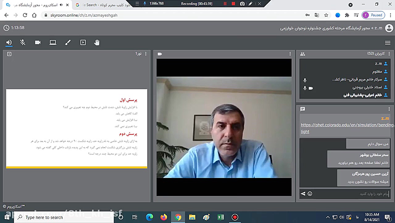Click the camera icon in the video panel header
Viewport: 395px width, 223px height.
coord(160,54)
